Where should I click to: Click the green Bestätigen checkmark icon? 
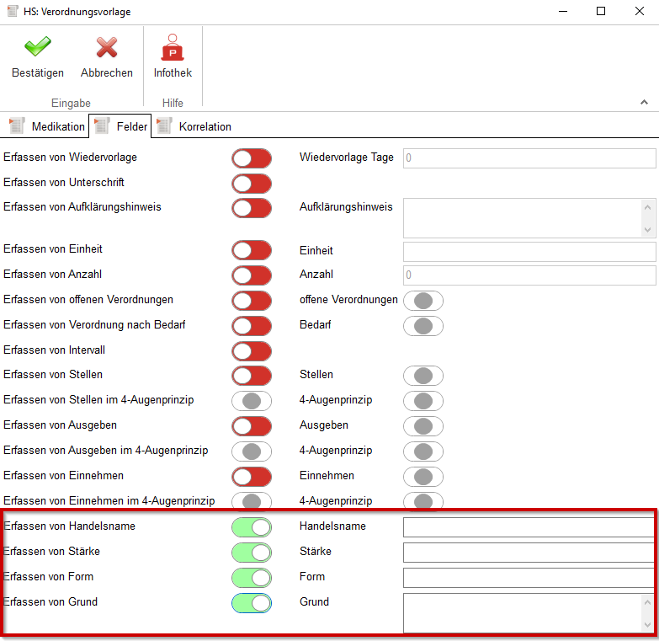[37, 48]
